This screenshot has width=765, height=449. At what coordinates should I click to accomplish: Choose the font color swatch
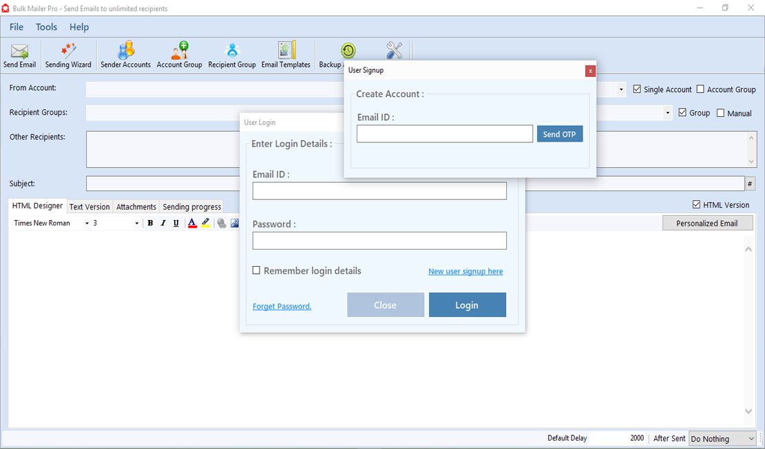click(x=192, y=223)
